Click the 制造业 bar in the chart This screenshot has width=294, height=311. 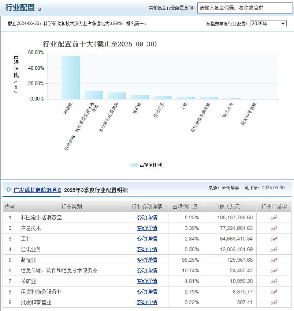pos(71,78)
